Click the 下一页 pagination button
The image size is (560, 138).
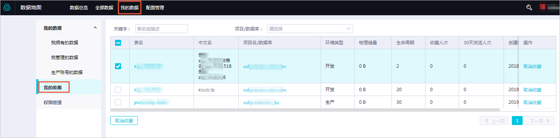coord(540,121)
